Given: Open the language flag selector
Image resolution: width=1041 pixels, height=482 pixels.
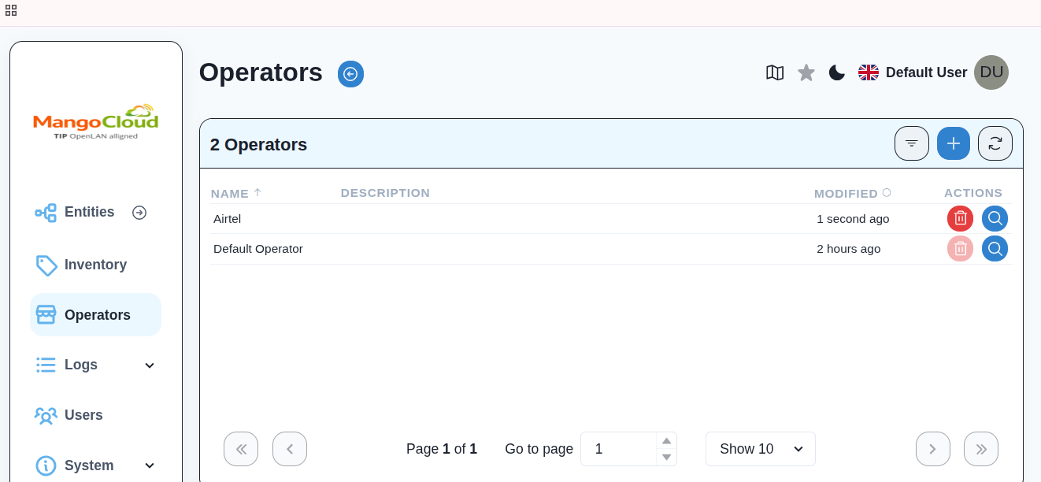Looking at the screenshot, I should click(869, 72).
